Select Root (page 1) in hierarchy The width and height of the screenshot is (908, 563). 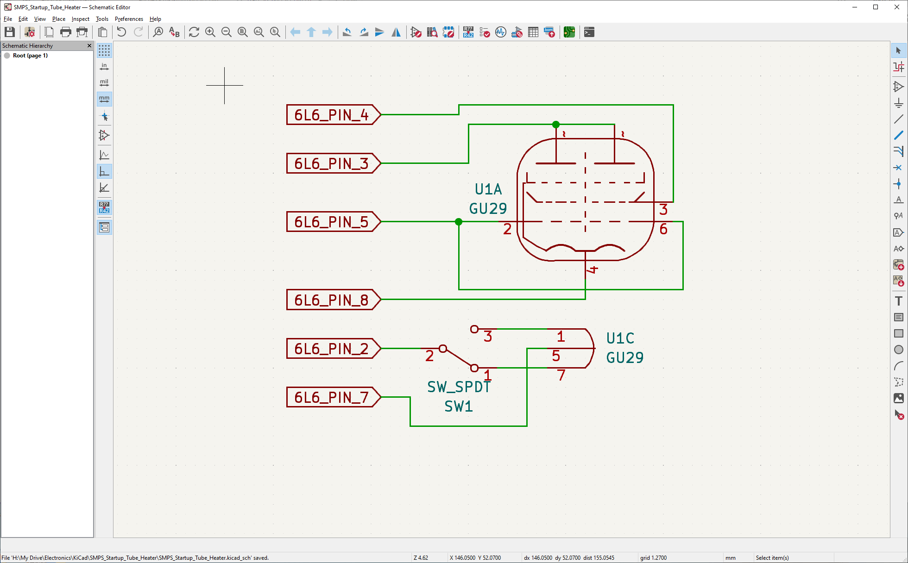(x=30, y=56)
